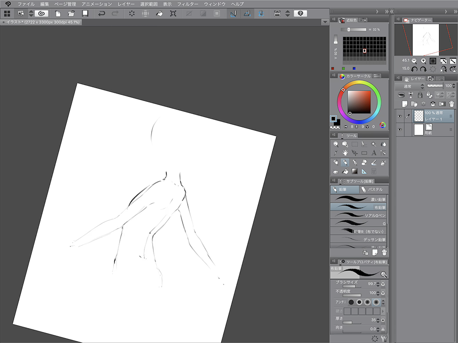458x343 pixels.
Task: Select the Blend water drop tool
Action: (x=383, y=144)
